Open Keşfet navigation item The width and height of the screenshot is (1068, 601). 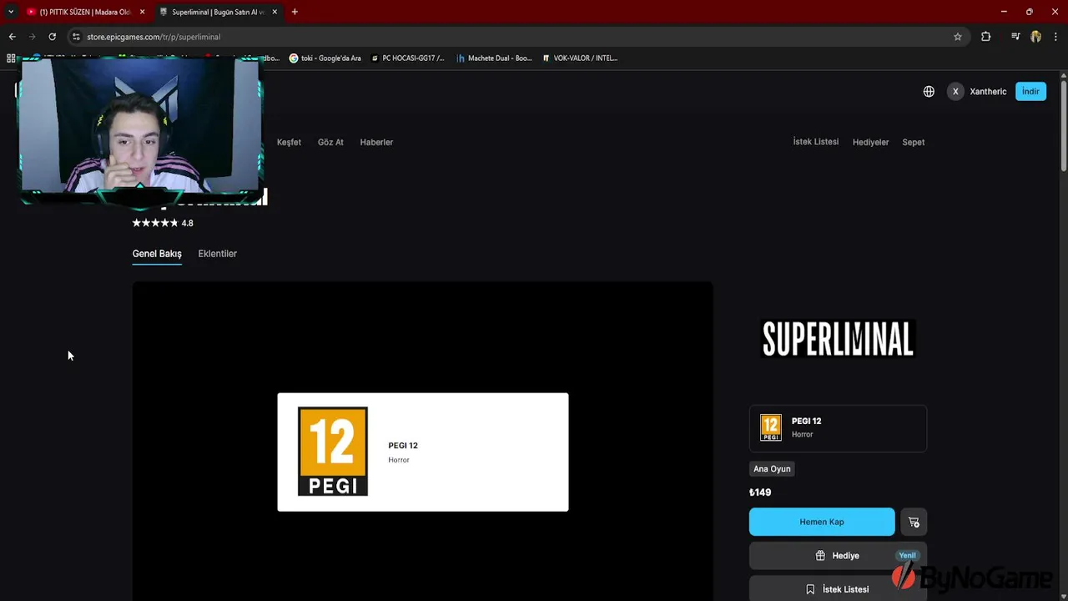click(289, 142)
